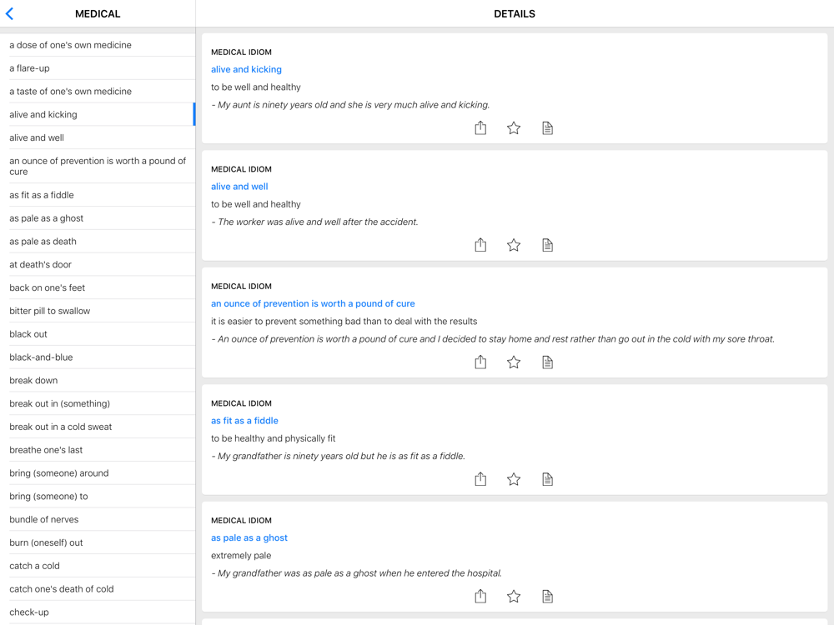This screenshot has width=834, height=625.
Task: Share the 'alive and kicking' idiom
Action: (480, 127)
